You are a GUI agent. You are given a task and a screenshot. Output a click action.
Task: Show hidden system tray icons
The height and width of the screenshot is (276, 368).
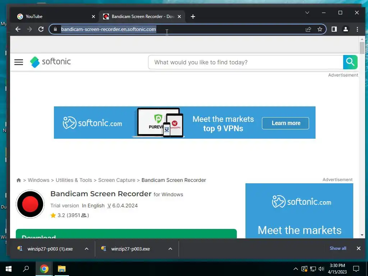(x=296, y=269)
